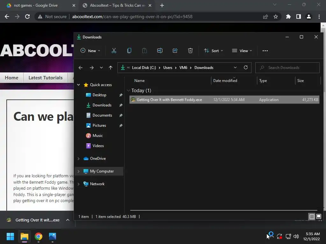Collapse the Quick access tree node
Screen dimensions: 326x244
79,85
